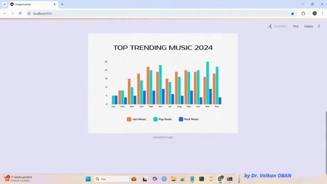327x184 pixels.
Task: Open the browser extensions menu
Action: point(303,14)
